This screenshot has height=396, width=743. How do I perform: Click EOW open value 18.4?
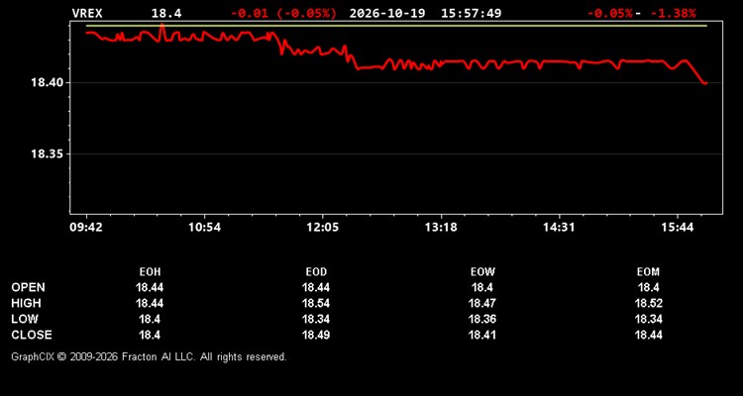[482, 287]
